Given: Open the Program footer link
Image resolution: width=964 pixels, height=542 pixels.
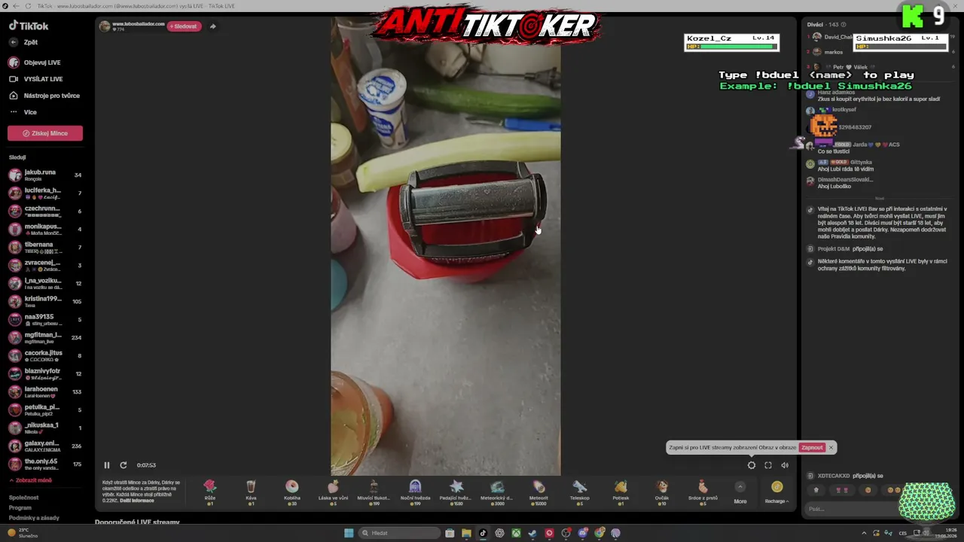Looking at the screenshot, I should click(x=20, y=507).
